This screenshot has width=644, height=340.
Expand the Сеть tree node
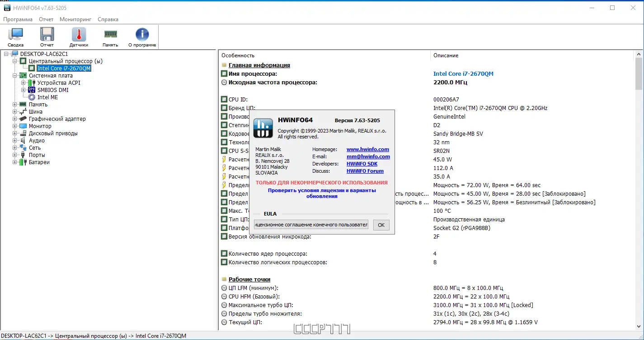pos(15,148)
